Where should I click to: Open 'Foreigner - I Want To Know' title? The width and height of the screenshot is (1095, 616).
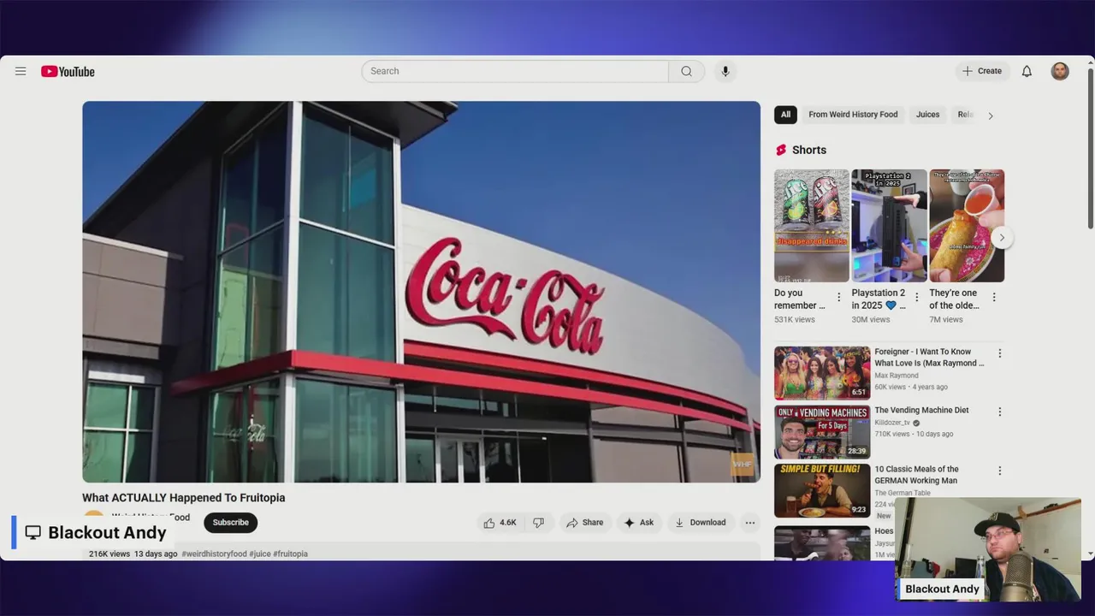pyautogui.click(x=929, y=358)
